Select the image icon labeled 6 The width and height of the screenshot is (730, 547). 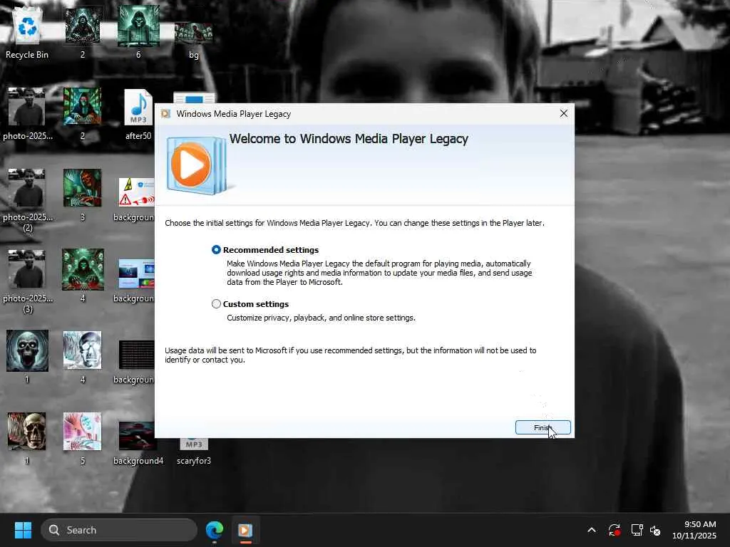(138, 33)
